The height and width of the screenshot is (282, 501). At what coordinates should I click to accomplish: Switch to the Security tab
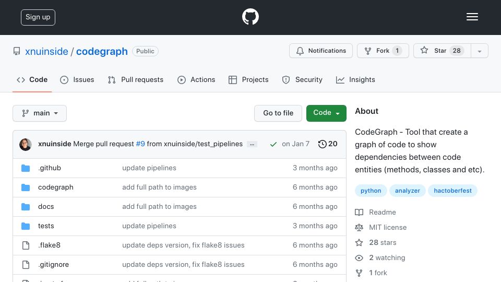click(x=302, y=79)
